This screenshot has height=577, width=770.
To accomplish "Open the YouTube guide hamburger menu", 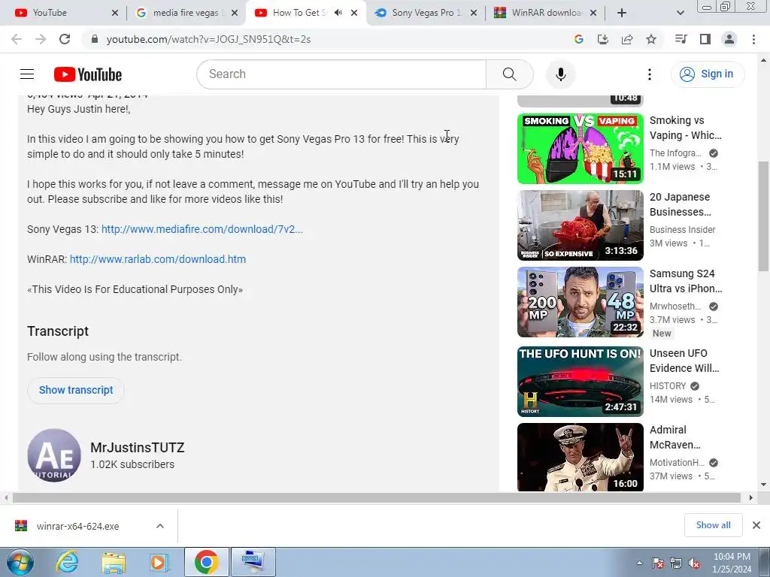I will 27,74.
